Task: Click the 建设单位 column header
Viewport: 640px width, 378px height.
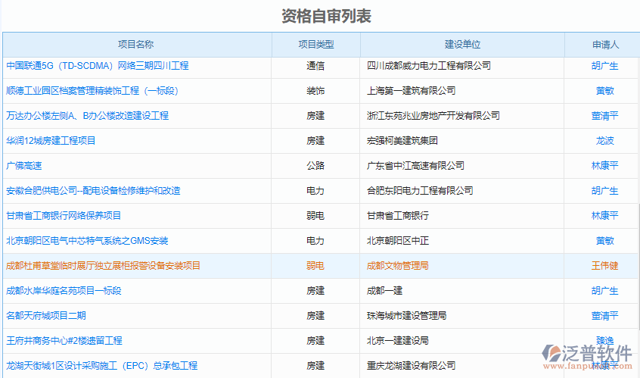Action: (462, 45)
